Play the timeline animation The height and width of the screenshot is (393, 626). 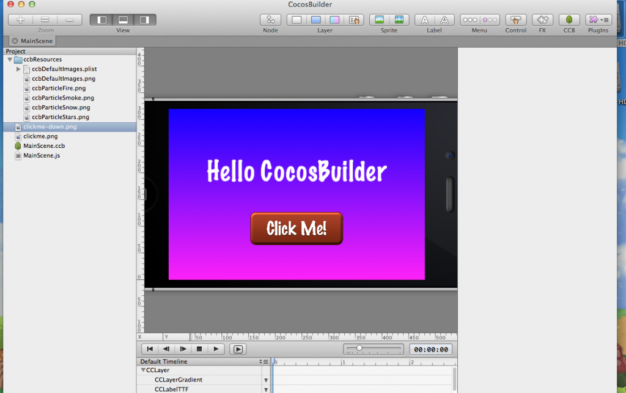pos(216,349)
